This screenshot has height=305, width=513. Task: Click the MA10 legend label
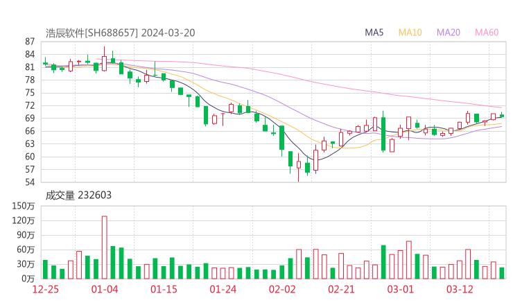pos(410,33)
